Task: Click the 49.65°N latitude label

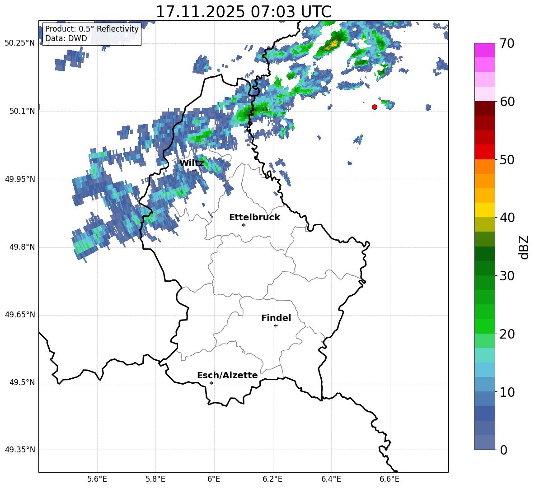Action: pyautogui.click(x=20, y=315)
